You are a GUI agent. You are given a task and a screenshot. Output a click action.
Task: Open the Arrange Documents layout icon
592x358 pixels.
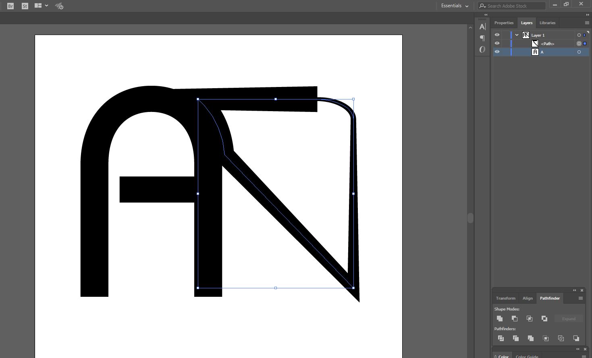[38, 6]
